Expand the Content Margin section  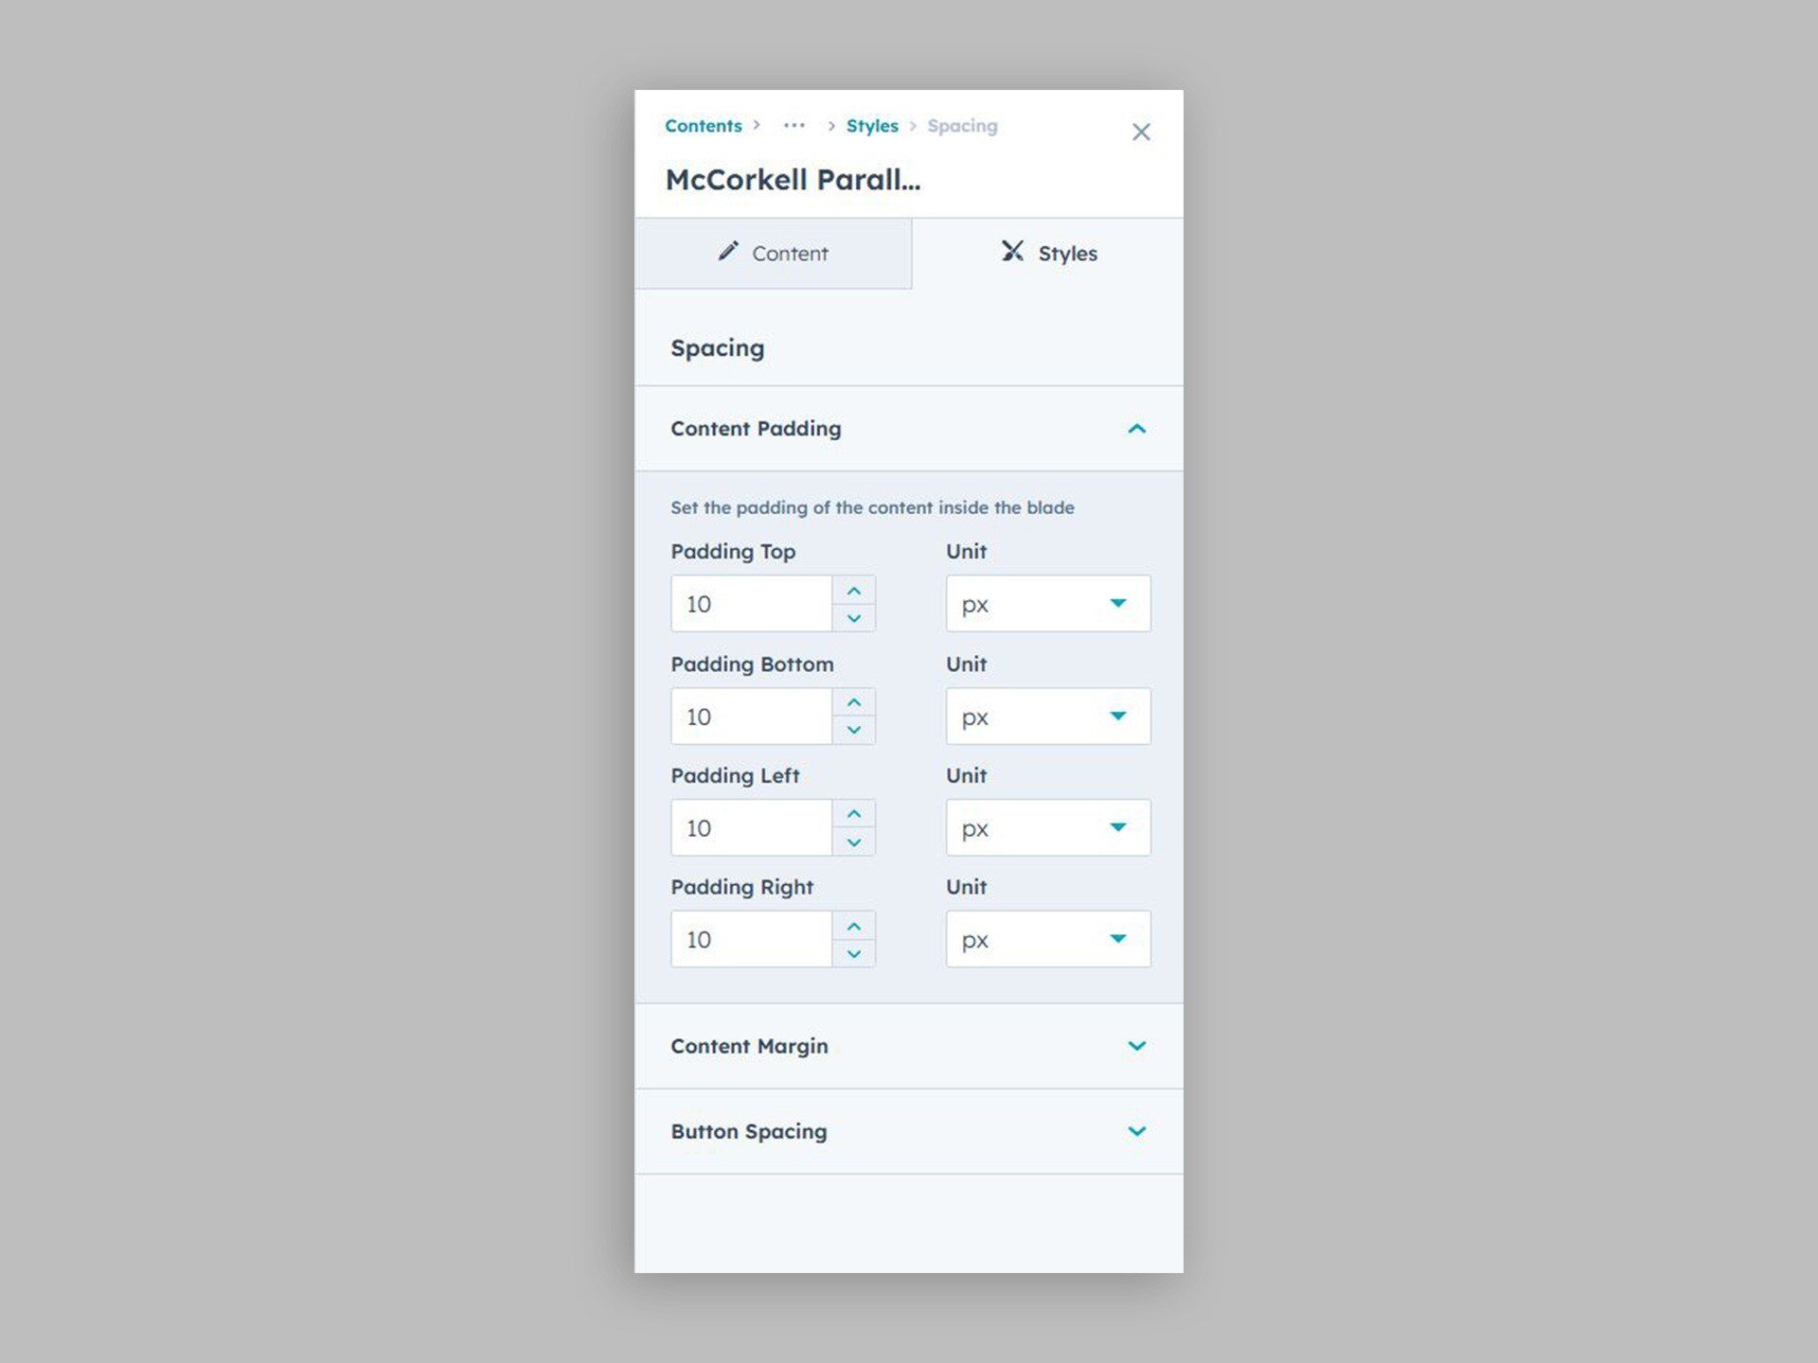click(1137, 1046)
